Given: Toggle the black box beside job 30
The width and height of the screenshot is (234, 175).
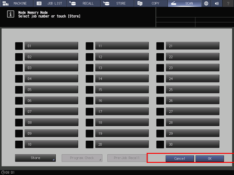Looking at the screenshot, I should pyautogui.click(x=160, y=144).
